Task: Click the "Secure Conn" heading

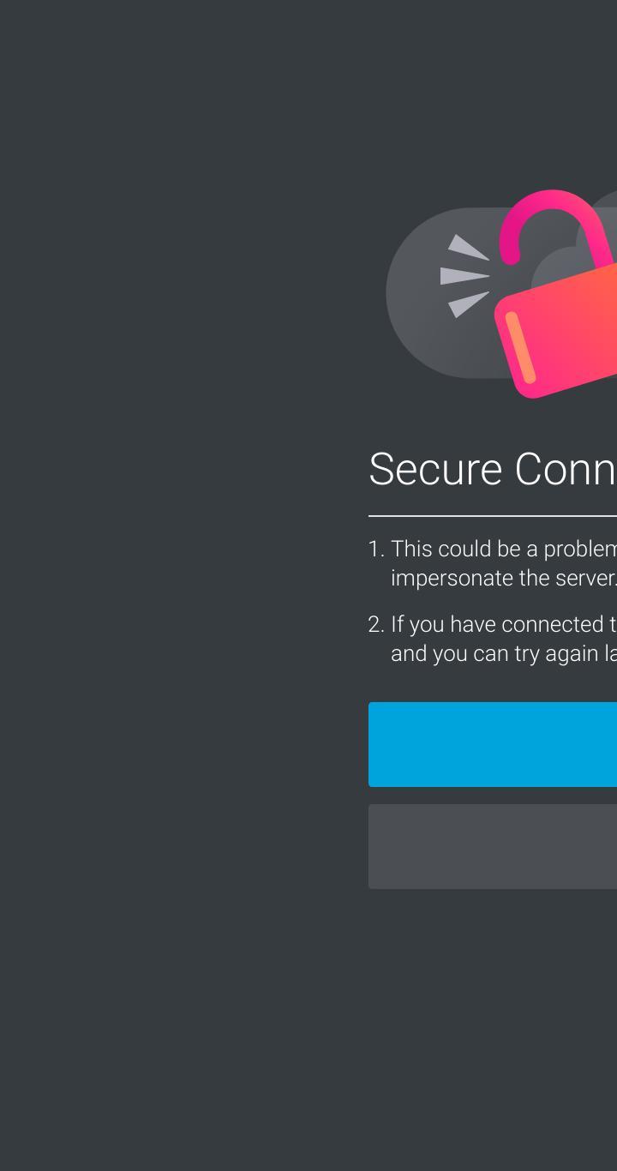Action: 493,469
